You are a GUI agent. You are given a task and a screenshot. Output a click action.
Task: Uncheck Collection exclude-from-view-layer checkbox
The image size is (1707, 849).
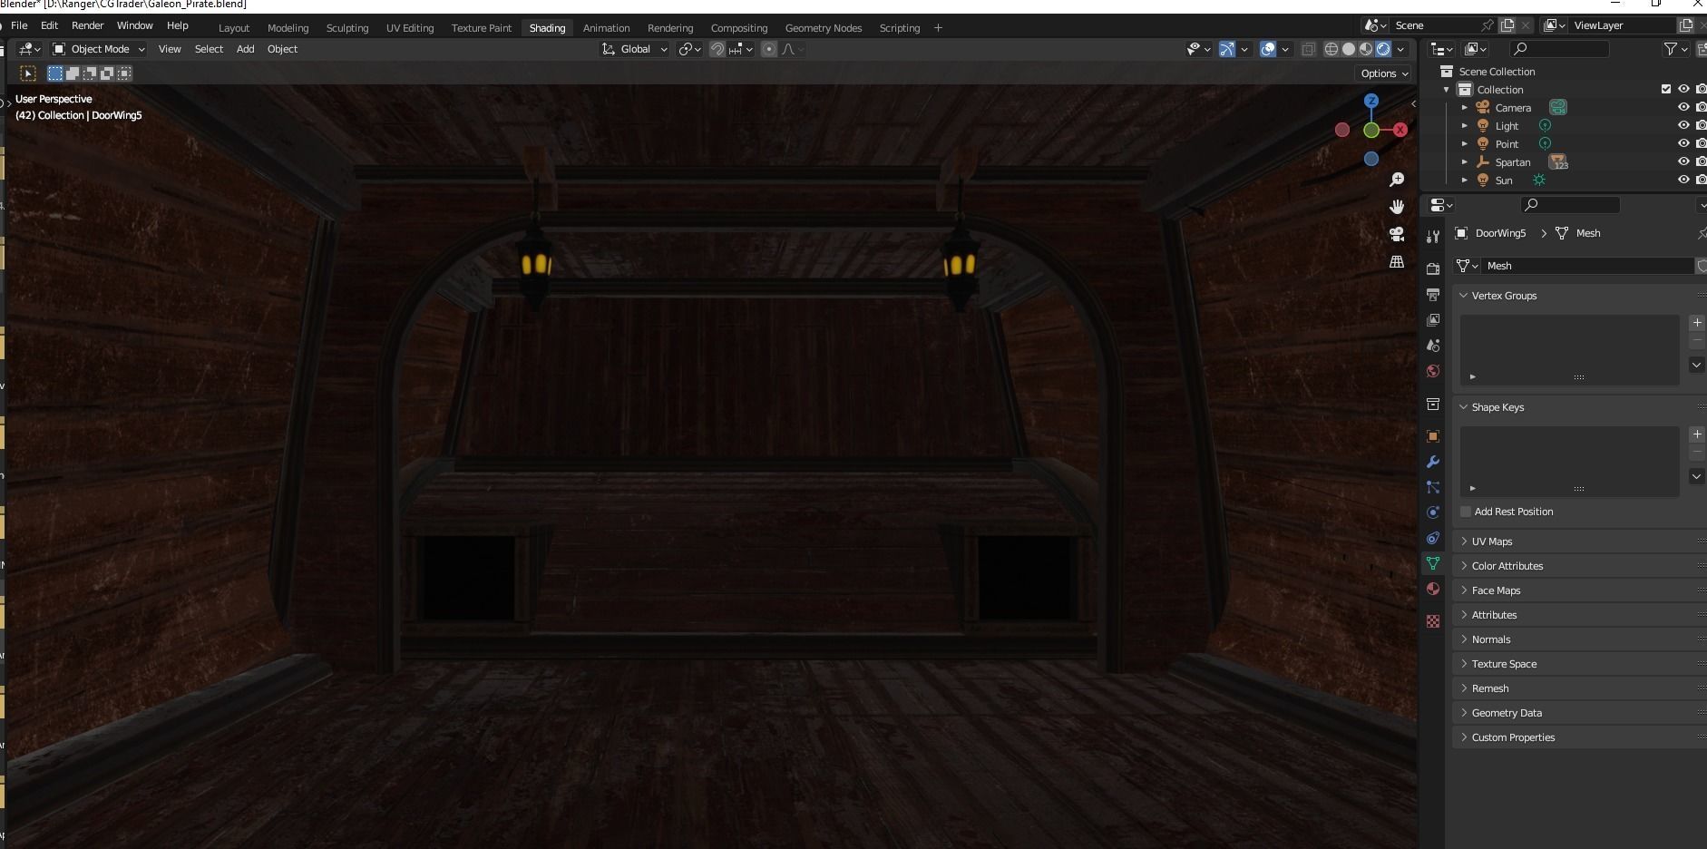tap(1666, 89)
